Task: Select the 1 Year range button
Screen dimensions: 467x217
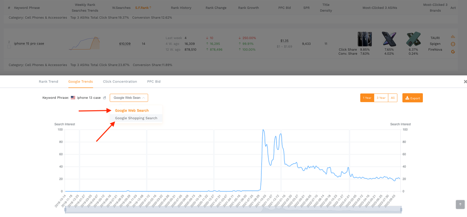Action: pyautogui.click(x=367, y=98)
